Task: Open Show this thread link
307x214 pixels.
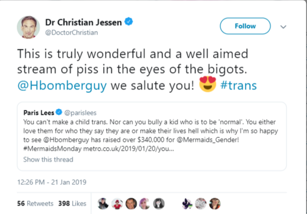Action: pyautogui.click(x=49, y=159)
